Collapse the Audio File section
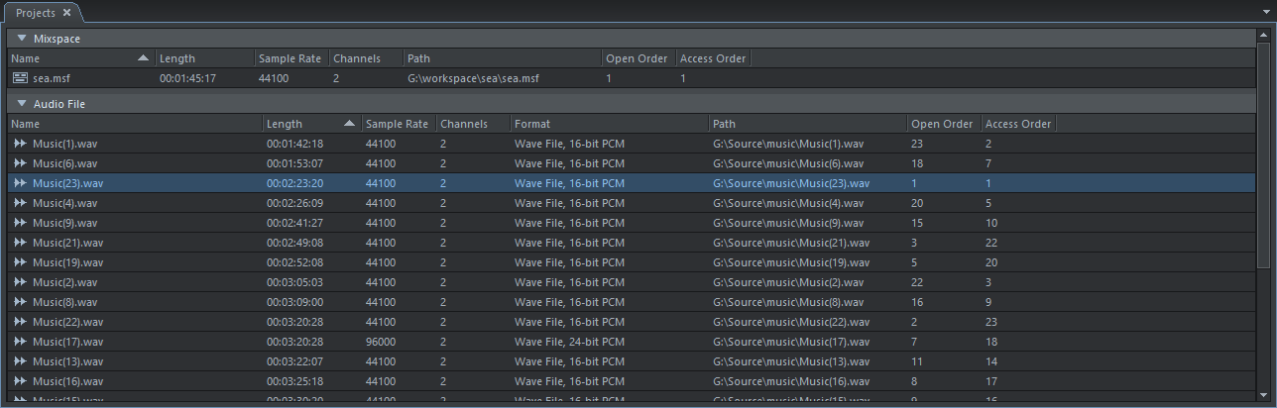This screenshot has width=1277, height=408. click(21, 103)
